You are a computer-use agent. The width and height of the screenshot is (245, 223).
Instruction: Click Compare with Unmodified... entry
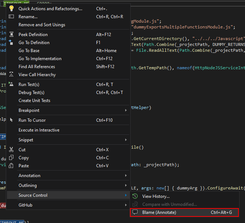[184, 204]
